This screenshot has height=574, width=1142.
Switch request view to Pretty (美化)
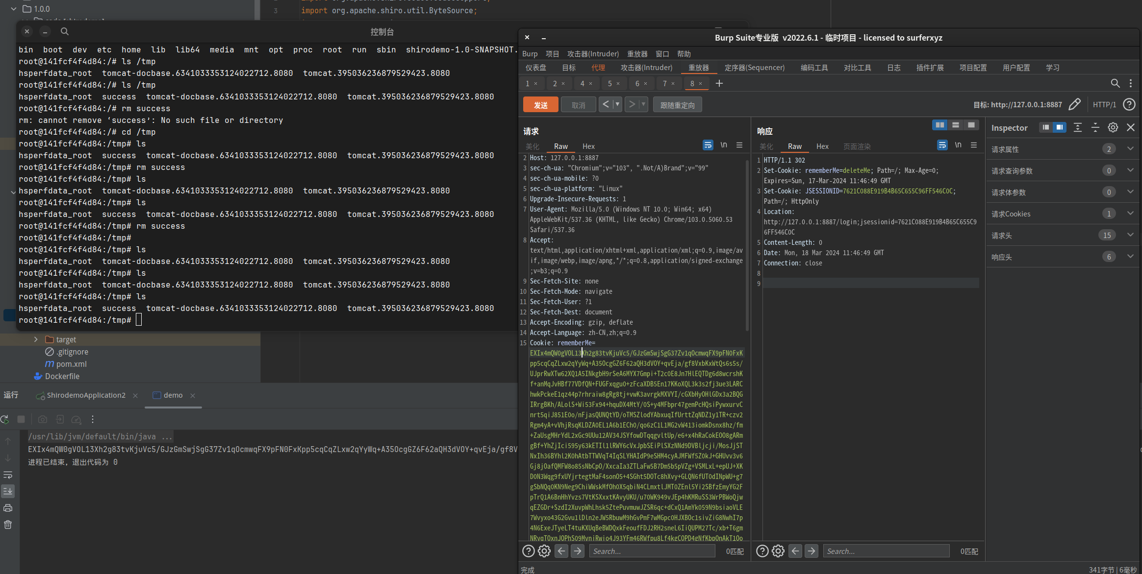click(x=532, y=146)
